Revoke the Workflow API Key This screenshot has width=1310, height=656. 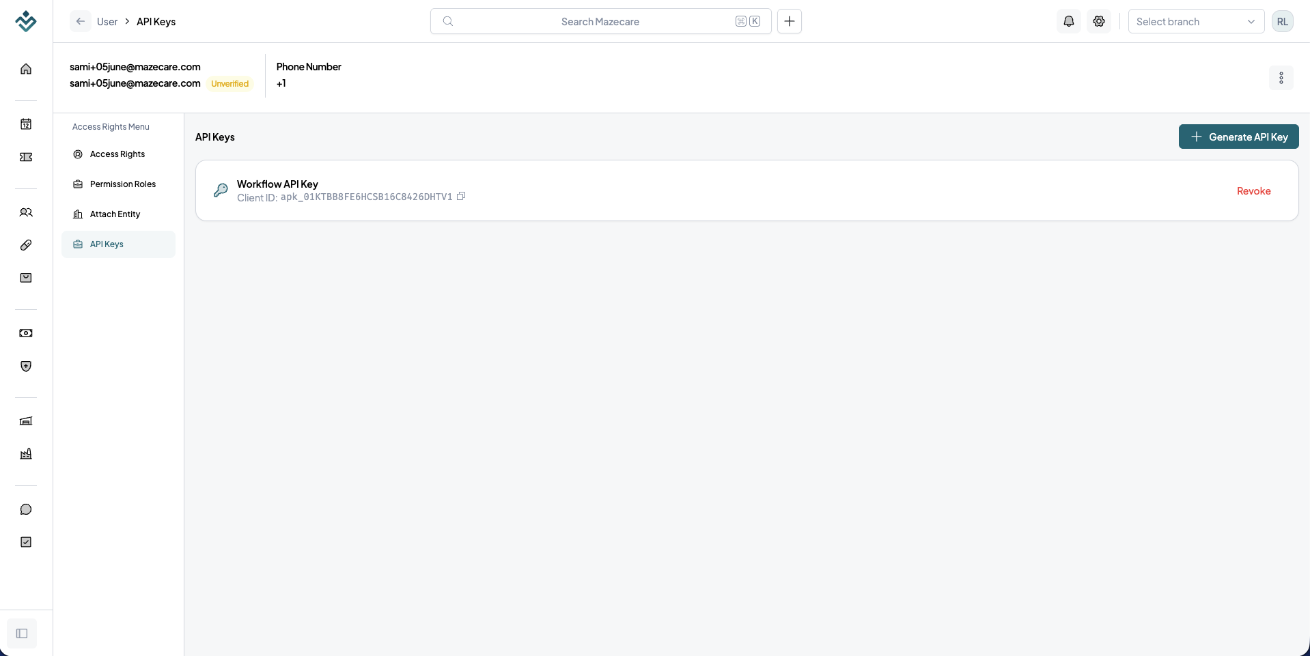(1253, 191)
